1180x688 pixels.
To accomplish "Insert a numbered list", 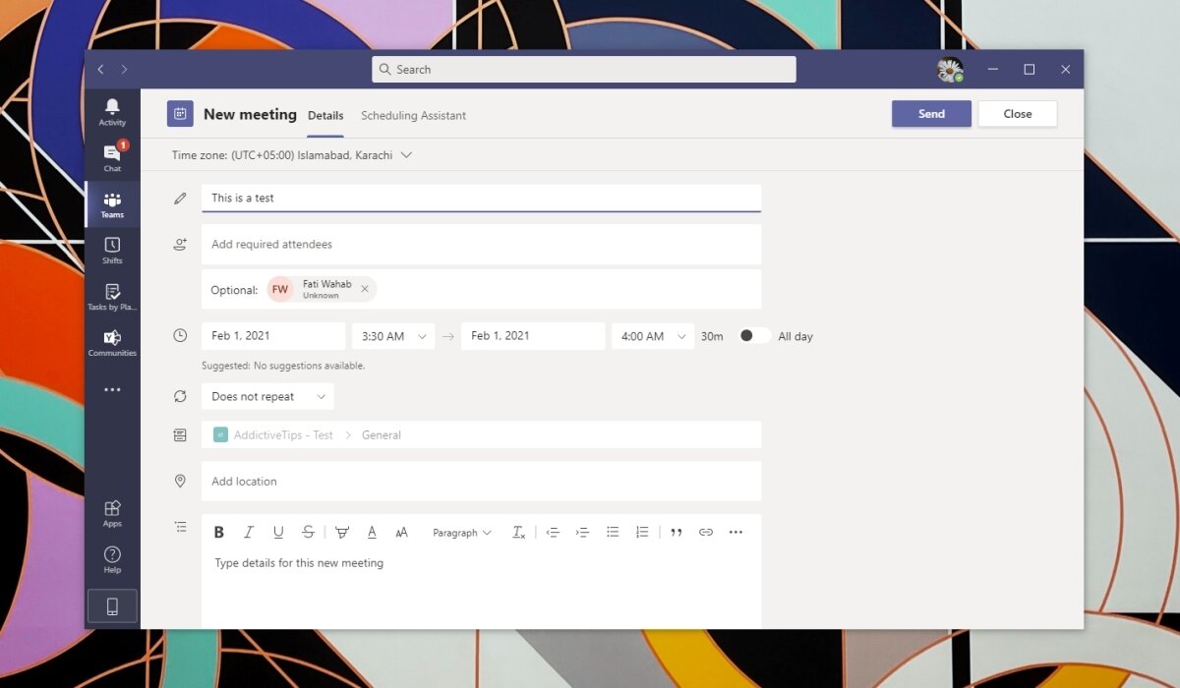I will 642,532.
